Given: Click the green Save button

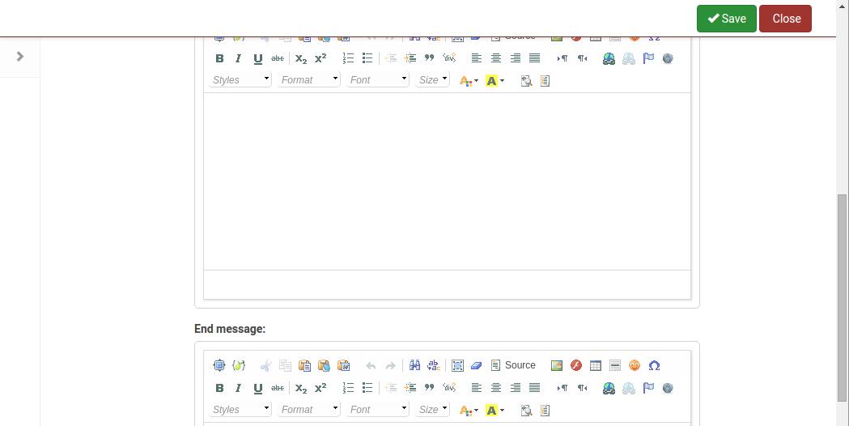Looking at the screenshot, I should tap(726, 19).
